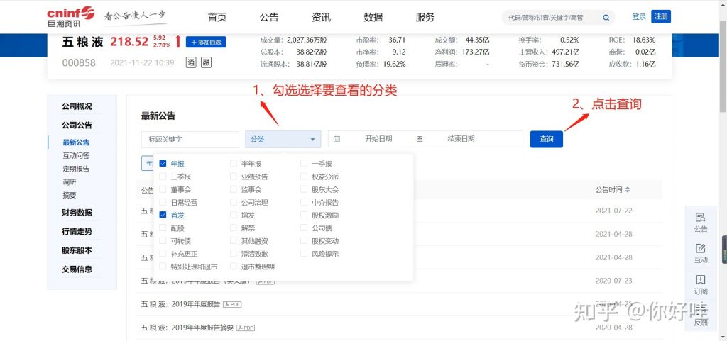Open 财务数据 sidebar section
This screenshot has width=727, height=341.
(77, 213)
